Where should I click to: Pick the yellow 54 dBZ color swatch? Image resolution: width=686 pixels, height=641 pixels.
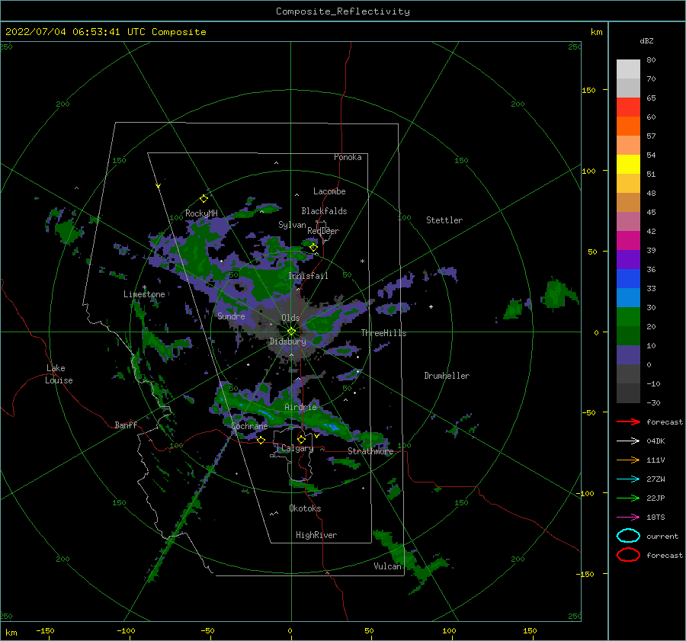[x=628, y=165]
